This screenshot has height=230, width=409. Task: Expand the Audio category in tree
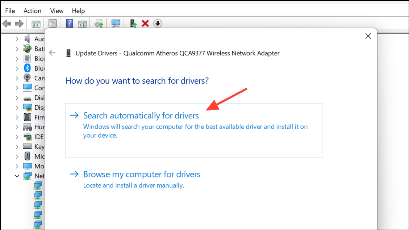tap(17, 39)
